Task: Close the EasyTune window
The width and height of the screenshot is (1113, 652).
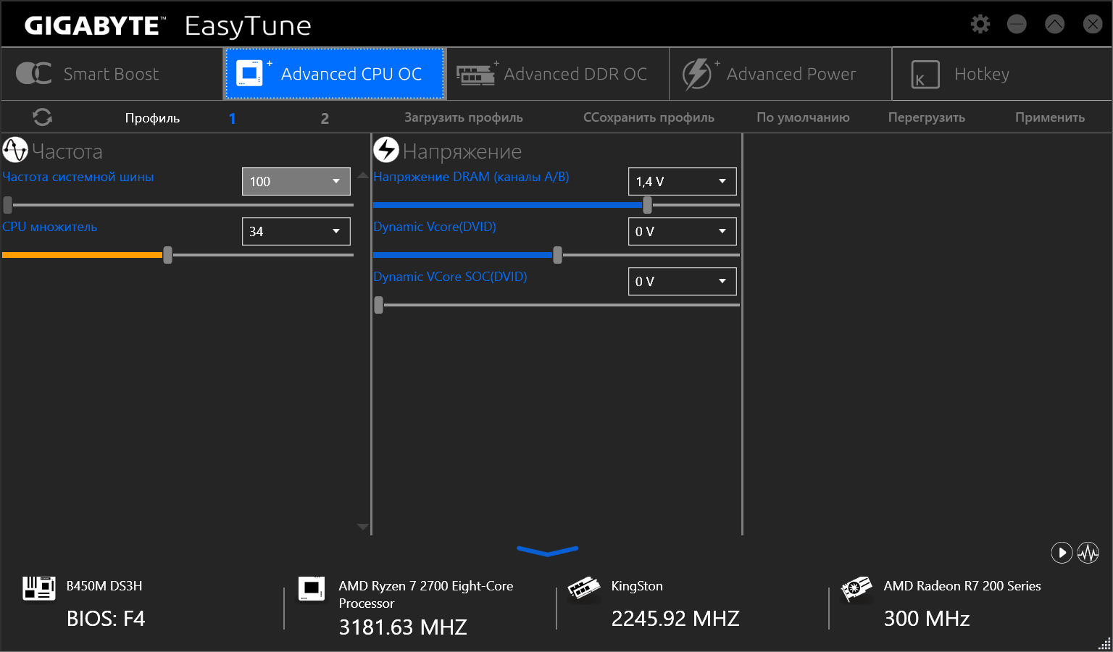Action: (1093, 24)
